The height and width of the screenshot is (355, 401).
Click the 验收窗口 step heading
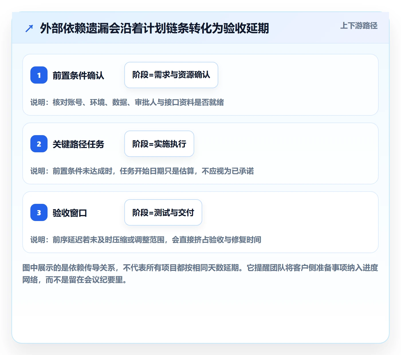coord(70,213)
